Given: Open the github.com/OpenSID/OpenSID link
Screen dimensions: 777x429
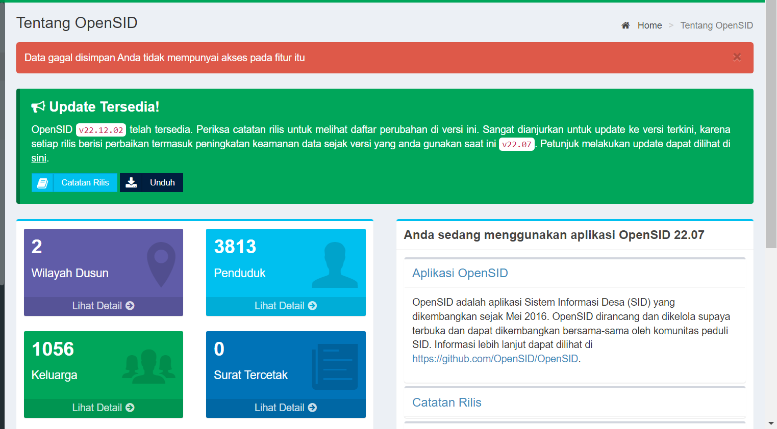Looking at the screenshot, I should [495, 359].
